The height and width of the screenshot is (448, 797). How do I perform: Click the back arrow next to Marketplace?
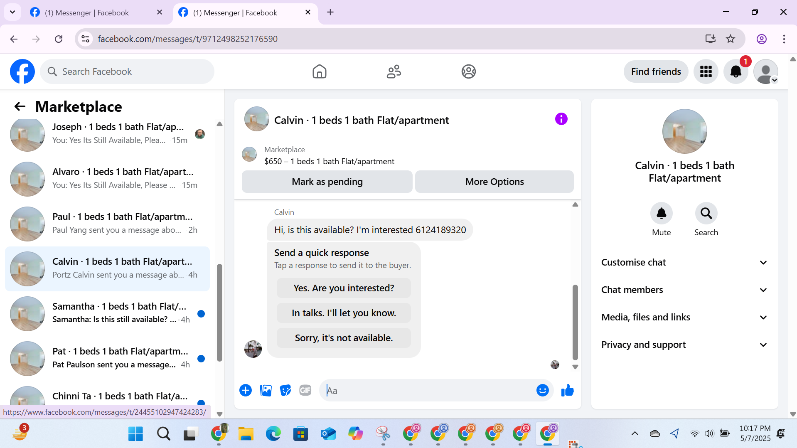pyautogui.click(x=20, y=107)
